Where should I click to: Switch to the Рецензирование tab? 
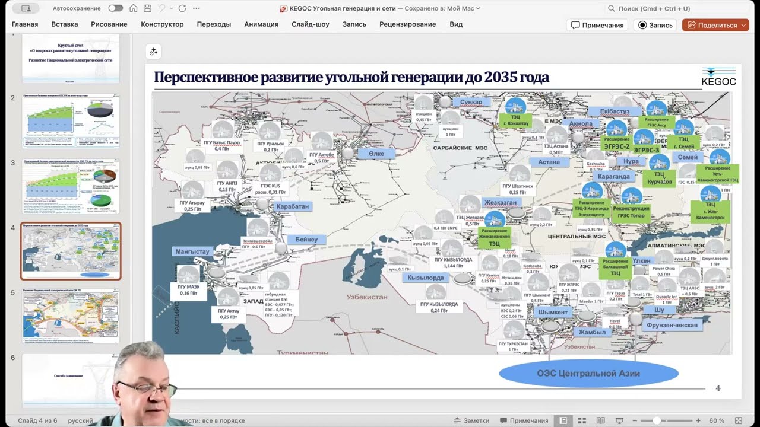click(408, 24)
